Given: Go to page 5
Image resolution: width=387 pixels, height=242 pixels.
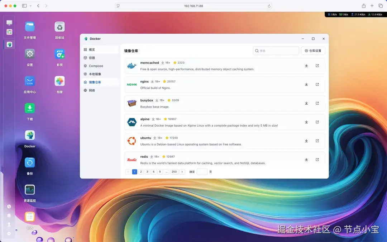Looking at the screenshot, I should click(160, 172).
